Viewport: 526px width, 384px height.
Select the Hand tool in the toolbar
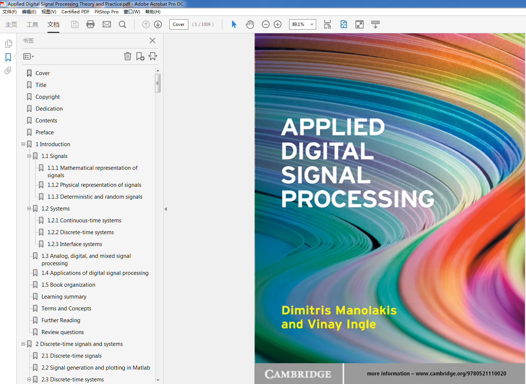pyautogui.click(x=250, y=24)
